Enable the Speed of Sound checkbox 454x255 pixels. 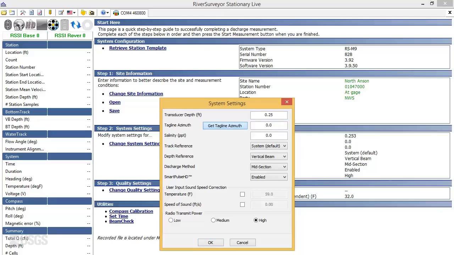pyautogui.click(x=242, y=204)
